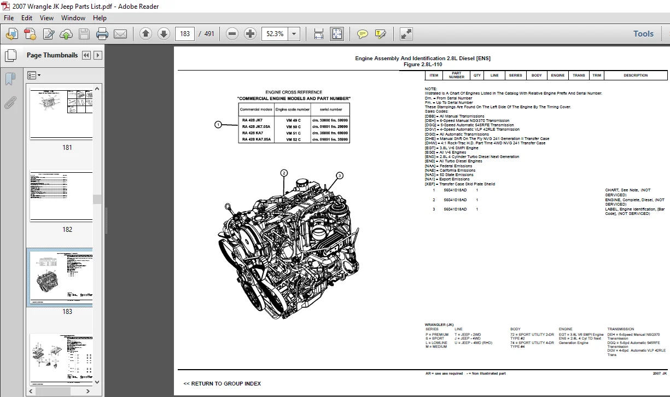Zoom out with the minus button
Screen dimensions: 670x397
tap(232, 34)
